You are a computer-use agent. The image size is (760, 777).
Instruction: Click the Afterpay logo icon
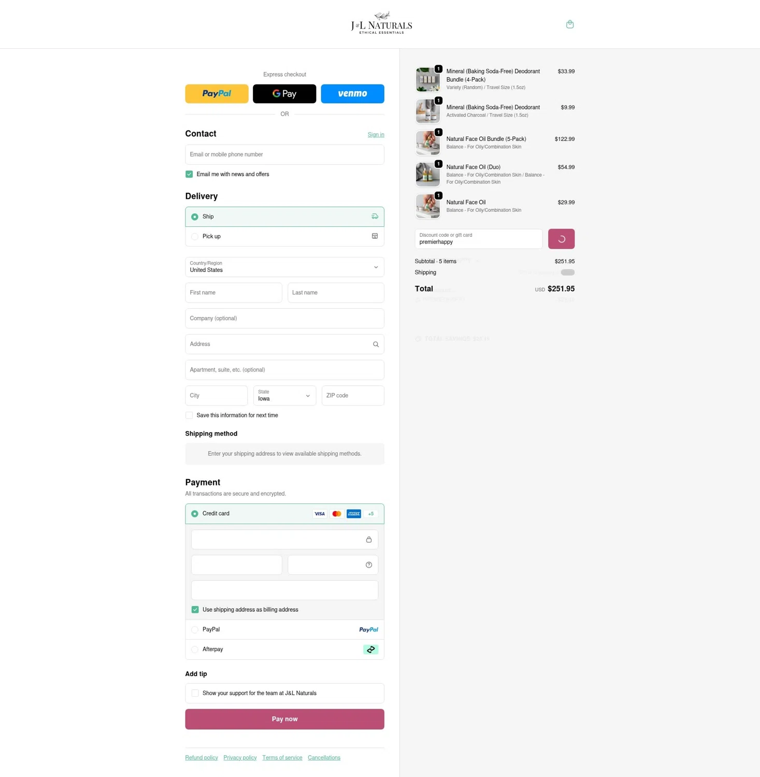pyautogui.click(x=370, y=650)
